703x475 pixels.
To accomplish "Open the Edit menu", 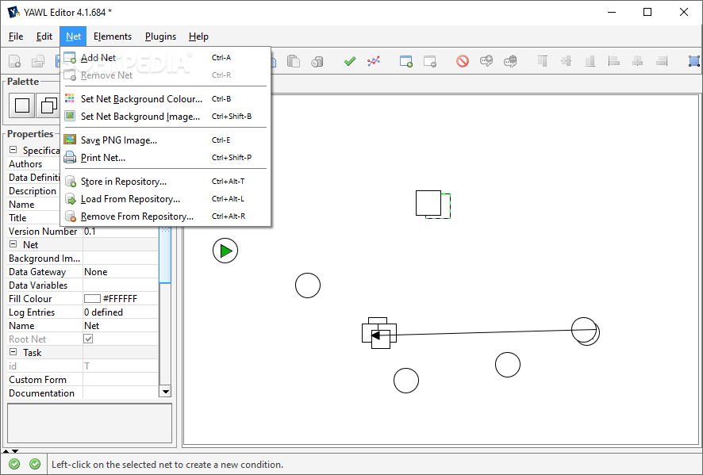I will coord(44,36).
